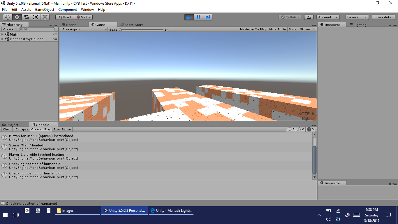Click the Step frame button
398x224 pixels.
(208, 17)
